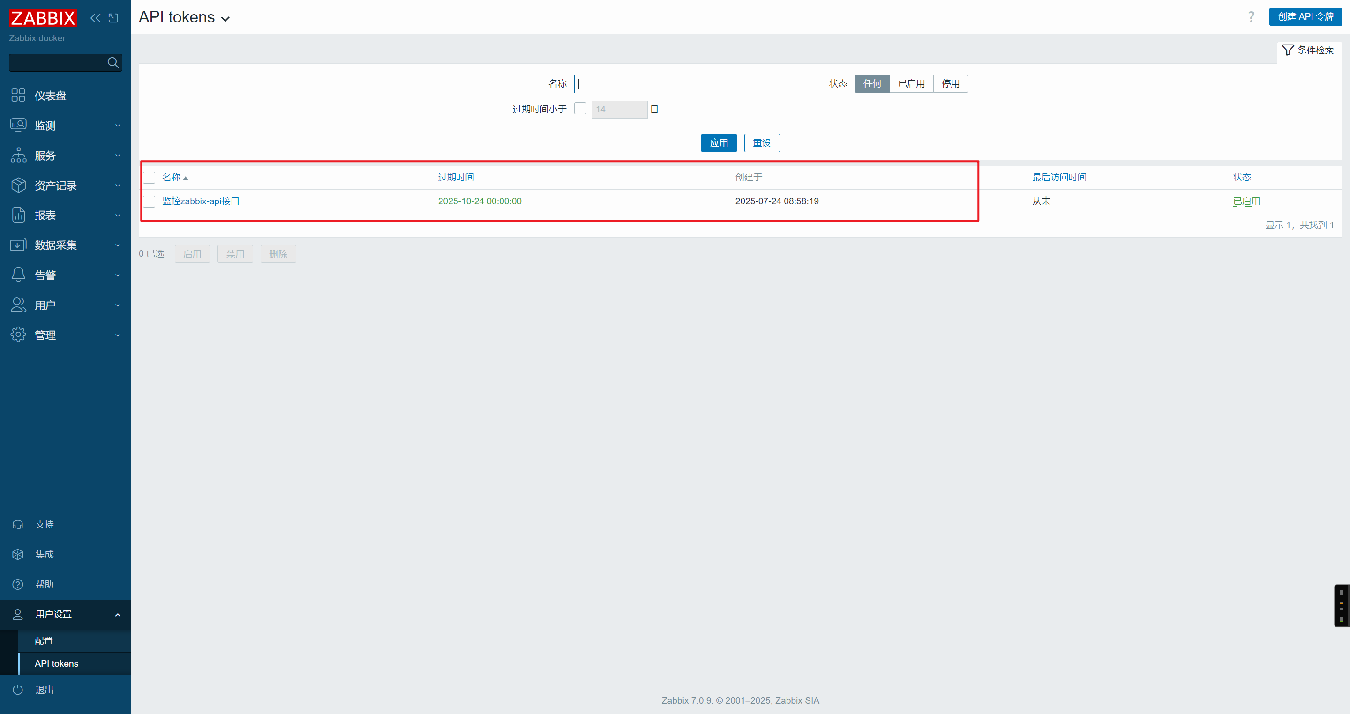This screenshot has width=1350, height=714.
Task: Open the 监控zabbix-api接口 token link
Action: pos(201,201)
